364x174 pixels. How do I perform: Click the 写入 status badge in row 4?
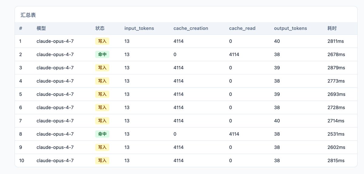(x=102, y=81)
